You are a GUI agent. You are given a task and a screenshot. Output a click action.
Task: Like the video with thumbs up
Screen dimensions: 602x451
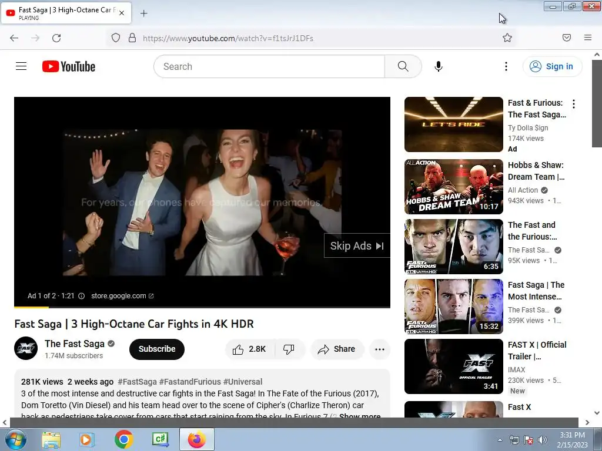tap(249, 349)
